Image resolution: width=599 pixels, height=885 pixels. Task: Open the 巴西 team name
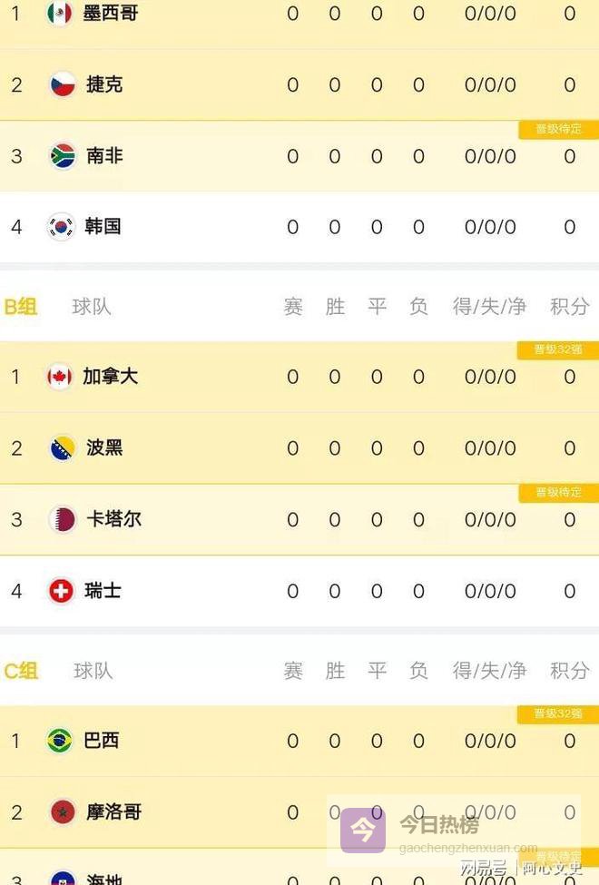click(x=101, y=741)
